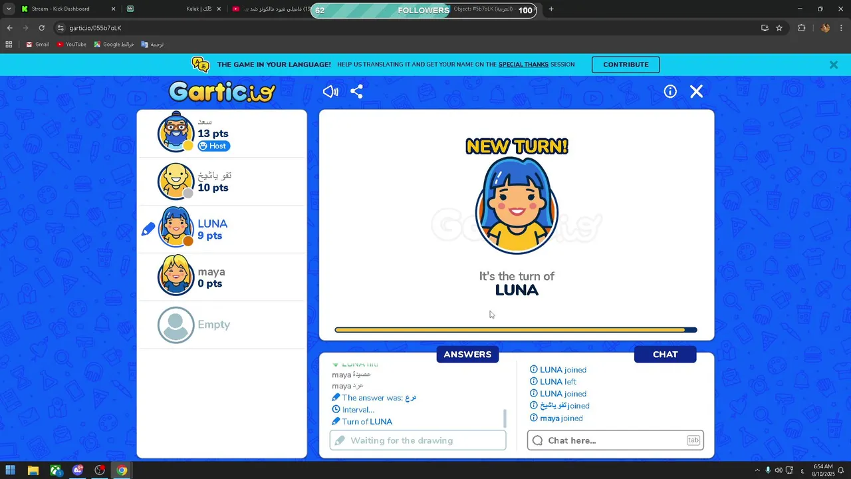Click the Host badge

[x=214, y=146]
